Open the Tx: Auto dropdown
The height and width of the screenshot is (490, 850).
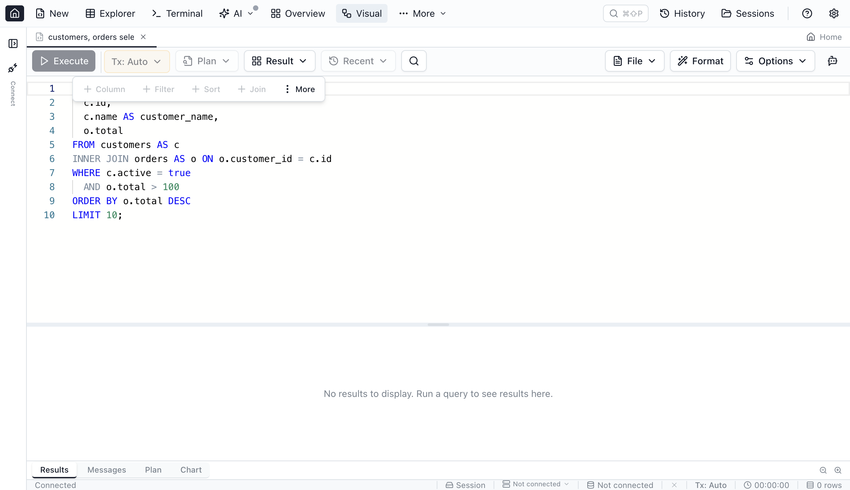point(137,61)
